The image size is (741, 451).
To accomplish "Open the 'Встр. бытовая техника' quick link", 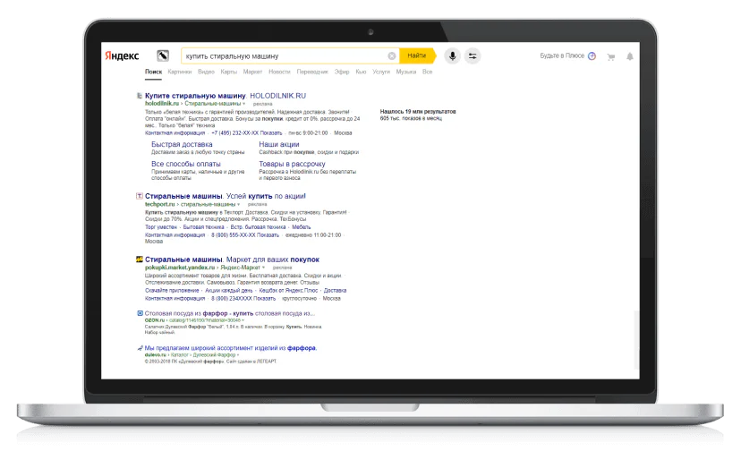I will (x=258, y=227).
